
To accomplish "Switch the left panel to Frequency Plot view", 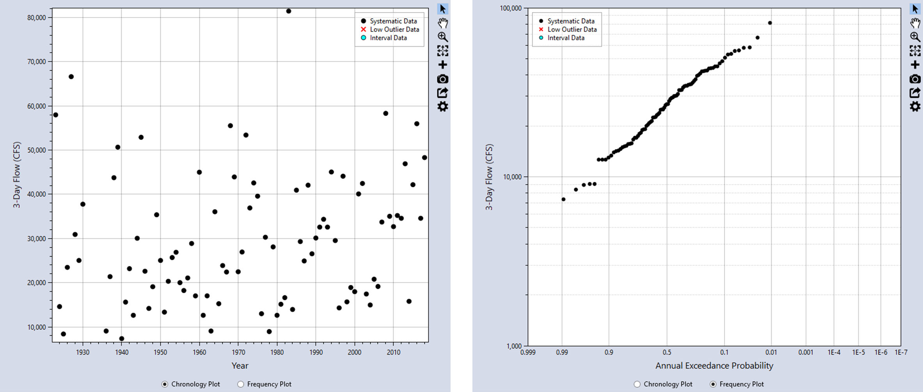I will (x=241, y=384).
